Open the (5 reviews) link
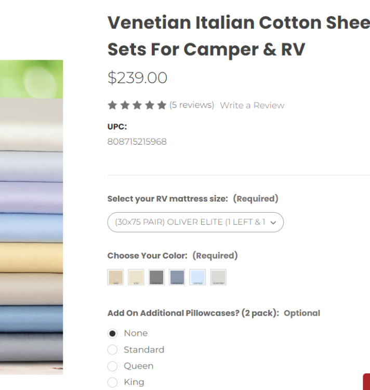370x390 pixels. tap(192, 105)
